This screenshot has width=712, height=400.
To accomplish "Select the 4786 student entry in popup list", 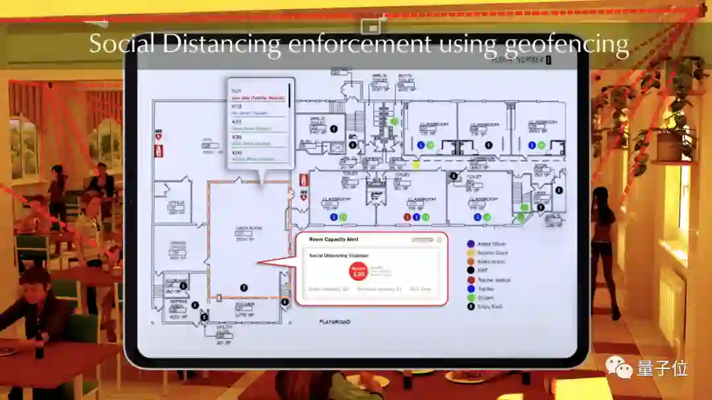I will 258,140.
